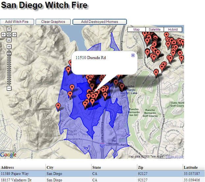Switch to the Hybrid view tab
Screen dimensions: 205x182
coord(173,30)
